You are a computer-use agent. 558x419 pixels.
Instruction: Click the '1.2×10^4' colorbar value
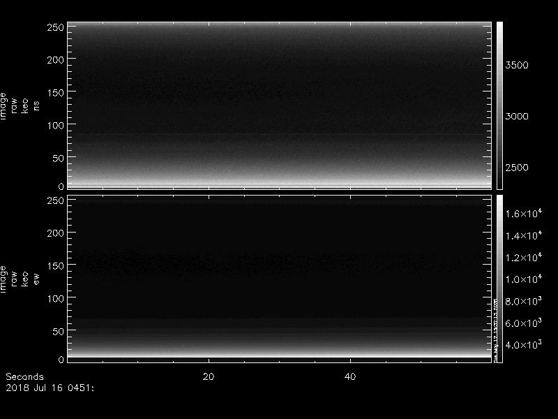(524, 257)
